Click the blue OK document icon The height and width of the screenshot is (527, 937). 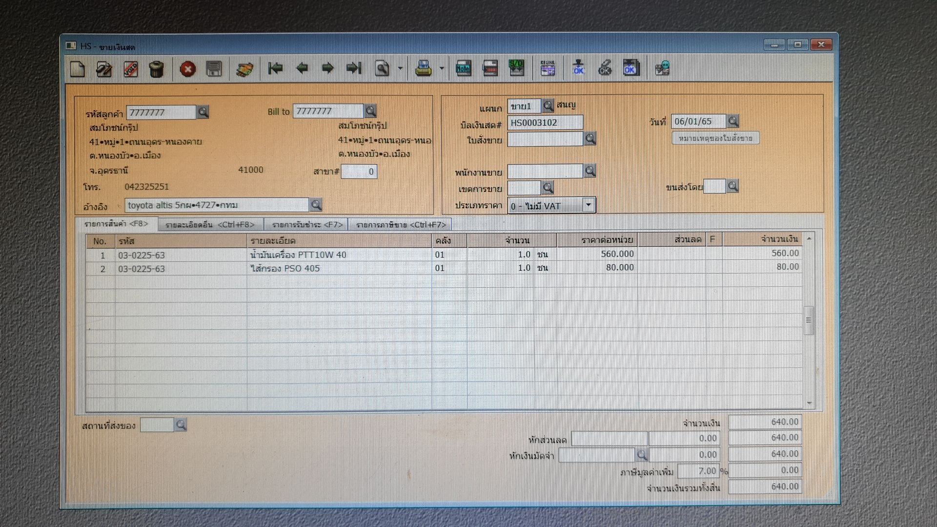pos(631,68)
